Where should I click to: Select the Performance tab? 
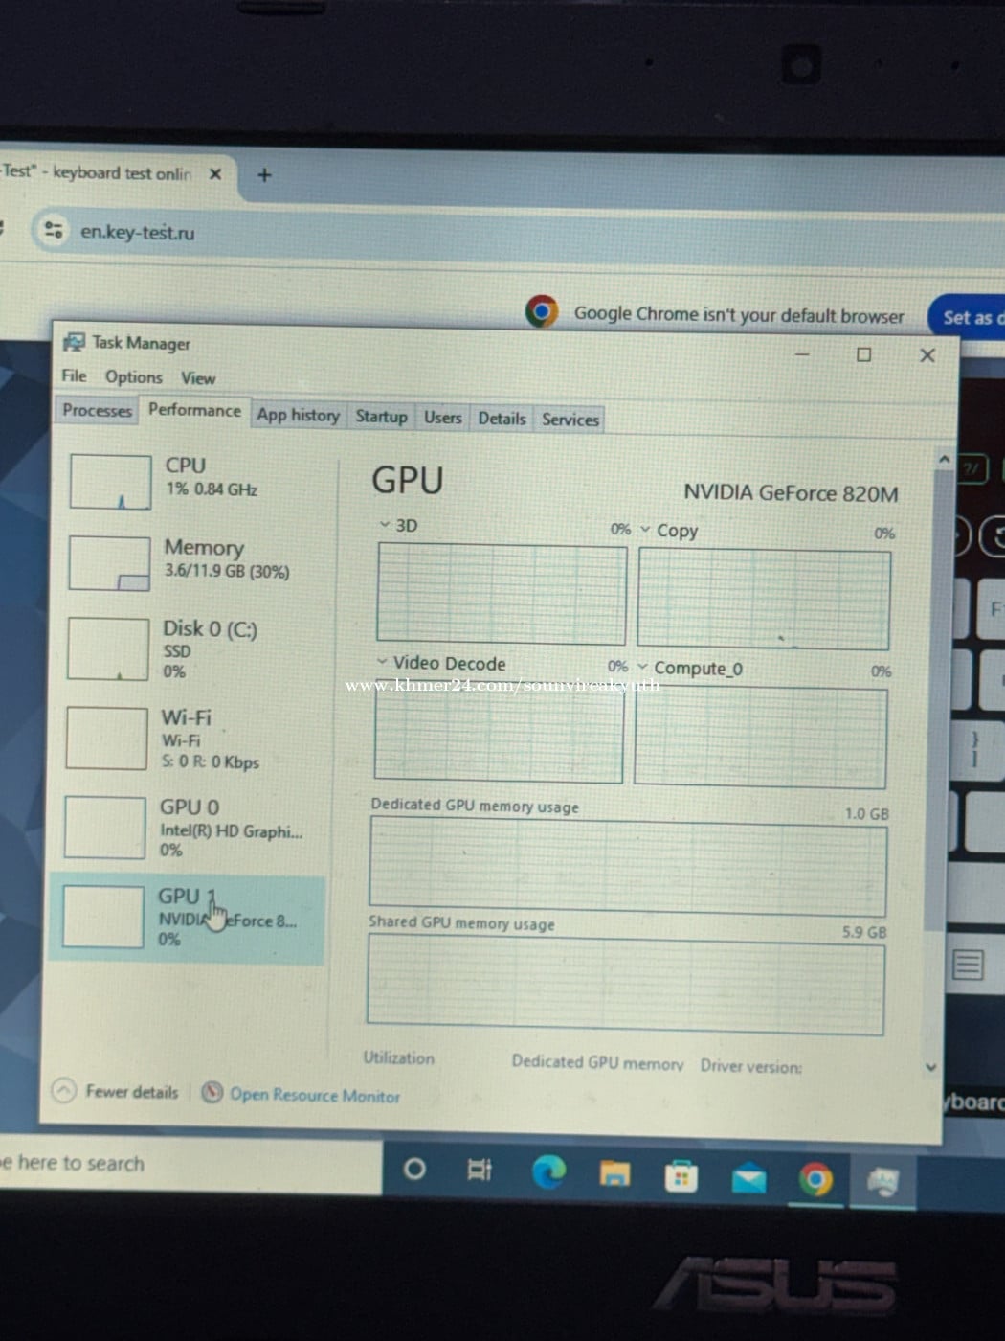[194, 410]
